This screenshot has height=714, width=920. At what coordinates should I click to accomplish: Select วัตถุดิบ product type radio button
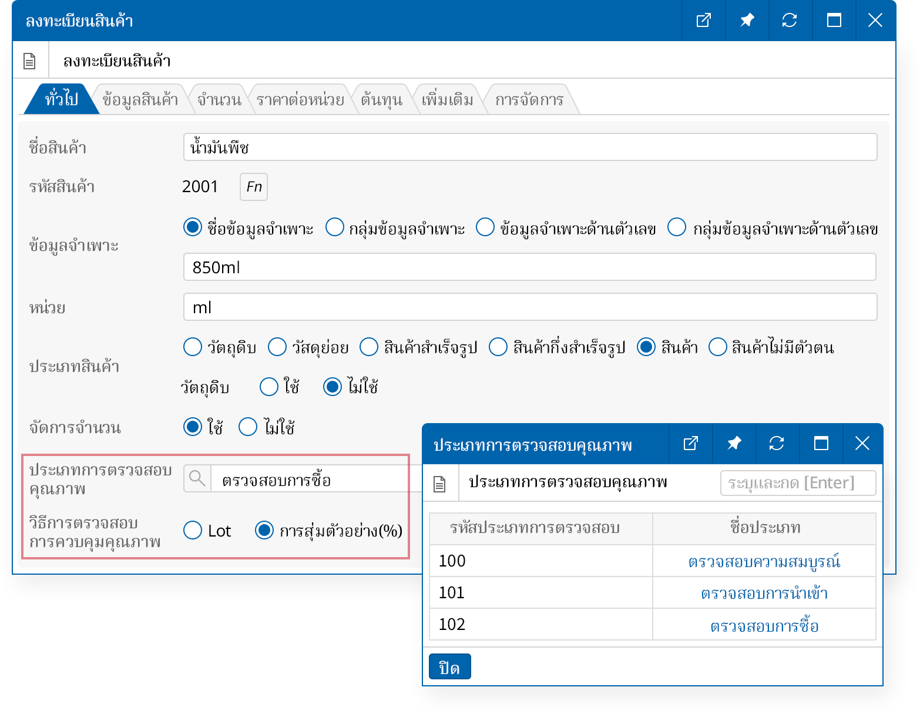coord(193,347)
